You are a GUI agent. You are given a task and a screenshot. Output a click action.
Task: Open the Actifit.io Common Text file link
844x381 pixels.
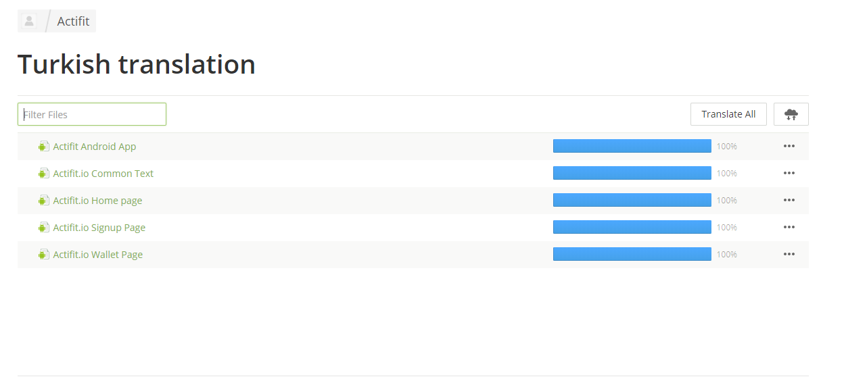[x=103, y=174]
